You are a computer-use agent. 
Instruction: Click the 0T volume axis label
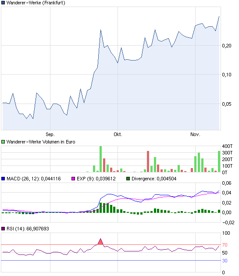(x=225, y=172)
